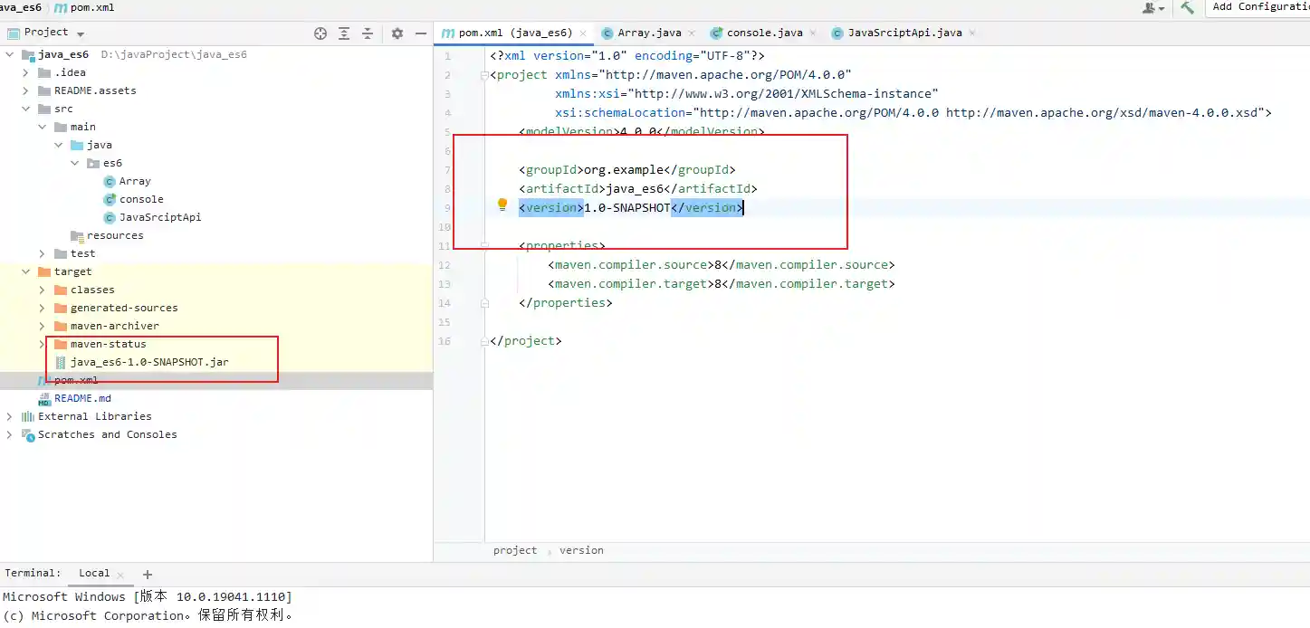Switch to the JavaSrciptApi.java tab
The height and width of the screenshot is (628, 1310).
904,33
